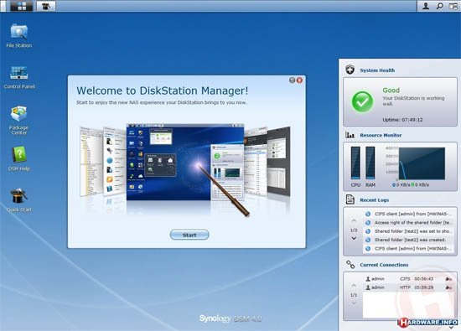Image resolution: width=461 pixels, height=331 pixels.
Task: Click the green System Health status checkmark
Action: (x=362, y=101)
